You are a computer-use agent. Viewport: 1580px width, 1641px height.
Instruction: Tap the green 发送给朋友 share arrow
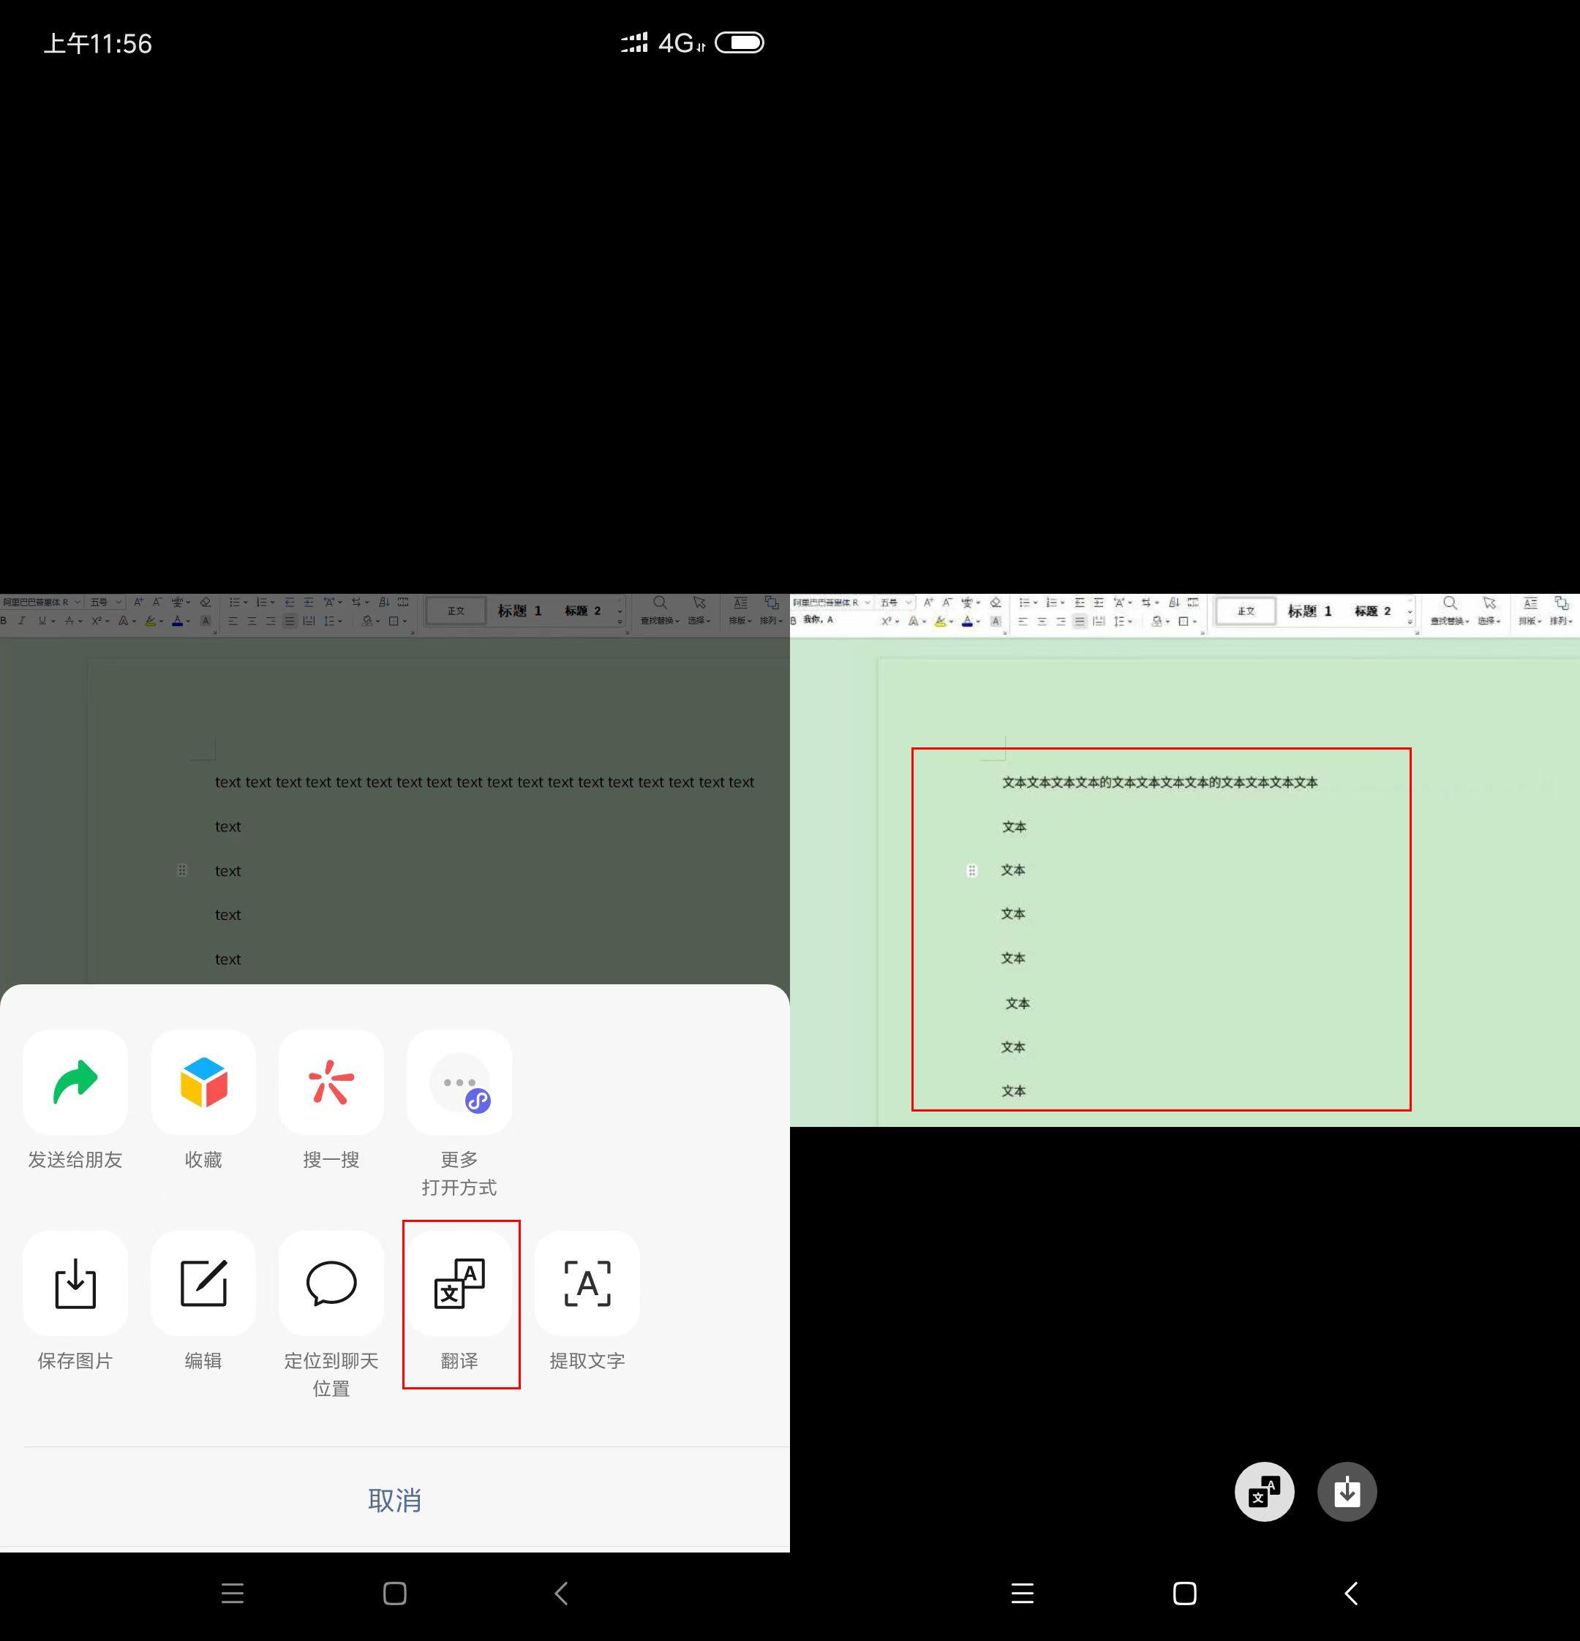point(75,1082)
